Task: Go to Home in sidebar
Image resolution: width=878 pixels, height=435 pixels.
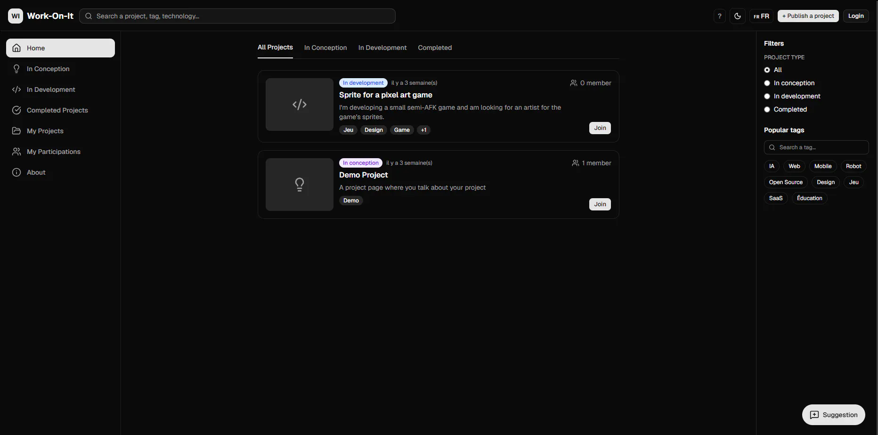Action: [x=60, y=48]
